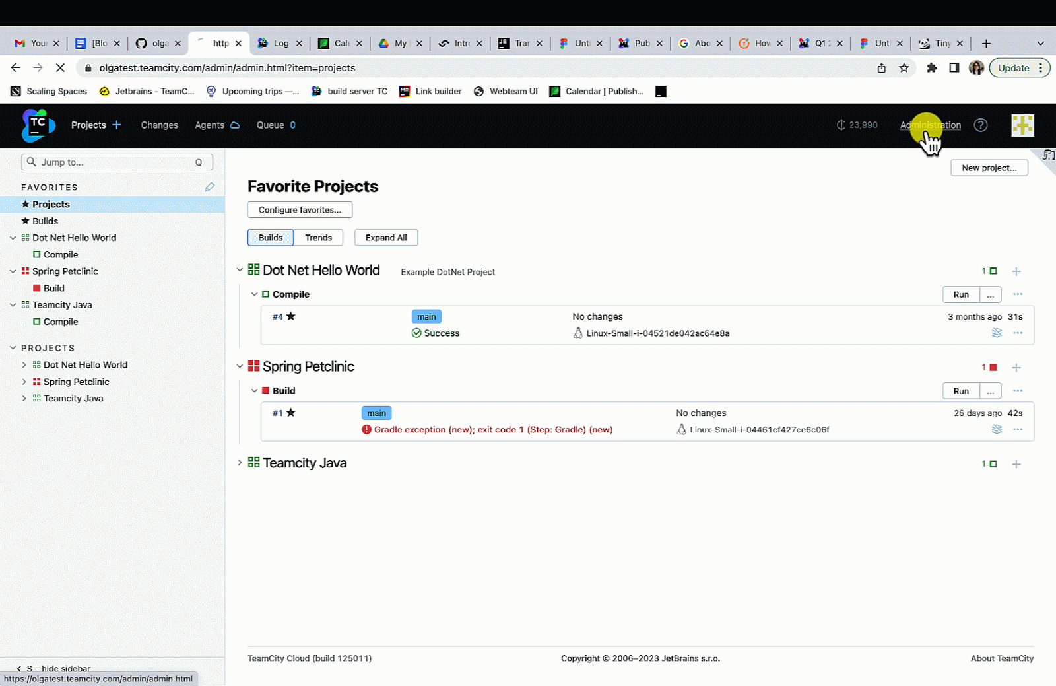Open the Agents cloud icon
The height and width of the screenshot is (686, 1056).
pos(235,125)
